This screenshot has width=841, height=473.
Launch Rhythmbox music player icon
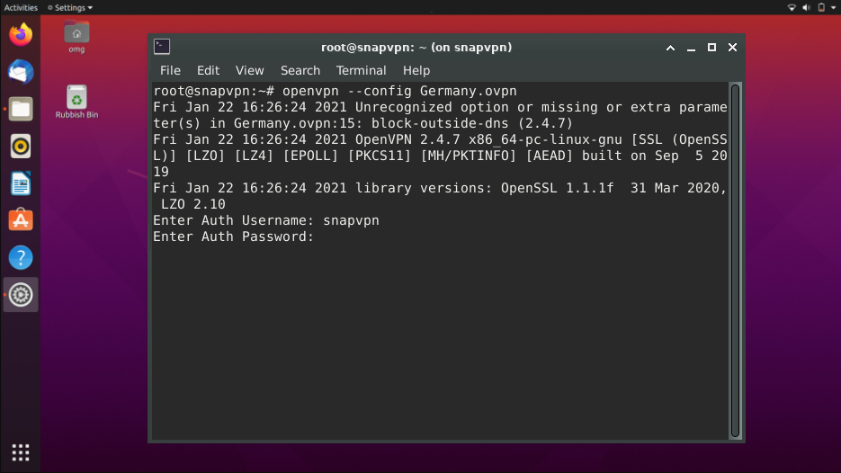tap(21, 146)
